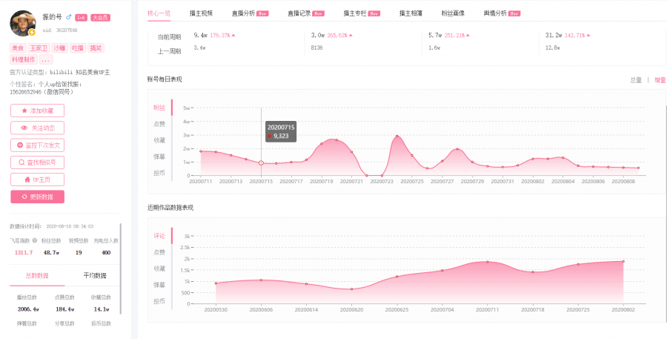667x339 pixels.
Task: Open the 舆情分析 sentiment analysis tab
Action: [502, 13]
